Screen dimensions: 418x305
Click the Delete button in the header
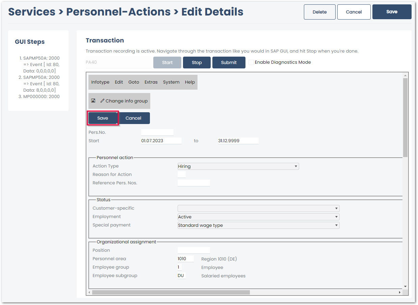pos(320,12)
